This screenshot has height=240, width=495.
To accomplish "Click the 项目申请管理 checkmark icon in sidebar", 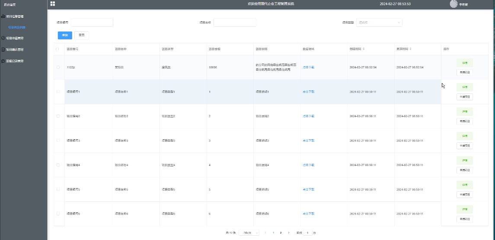I will 3,38.
